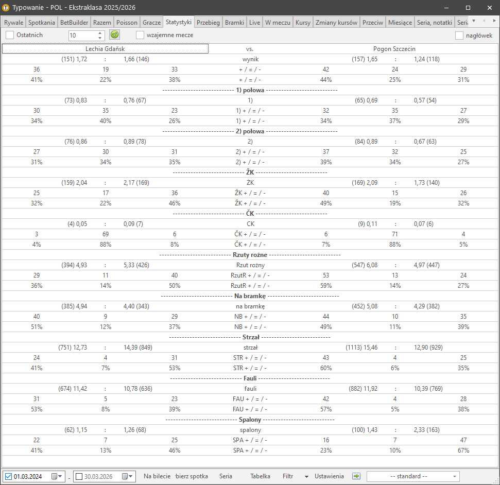Click the Tabelka button
The width and height of the screenshot is (500, 485).
(x=260, y=476)
